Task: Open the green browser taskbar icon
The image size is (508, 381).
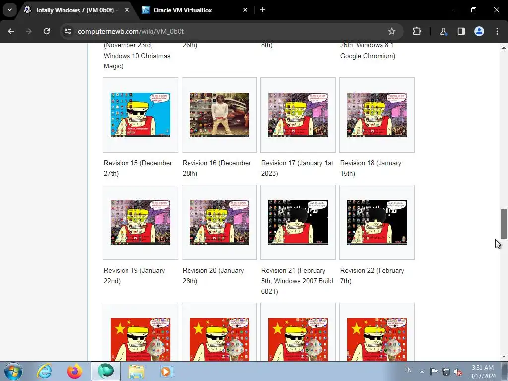Action: pyautogui.click(x=106, y=371)
